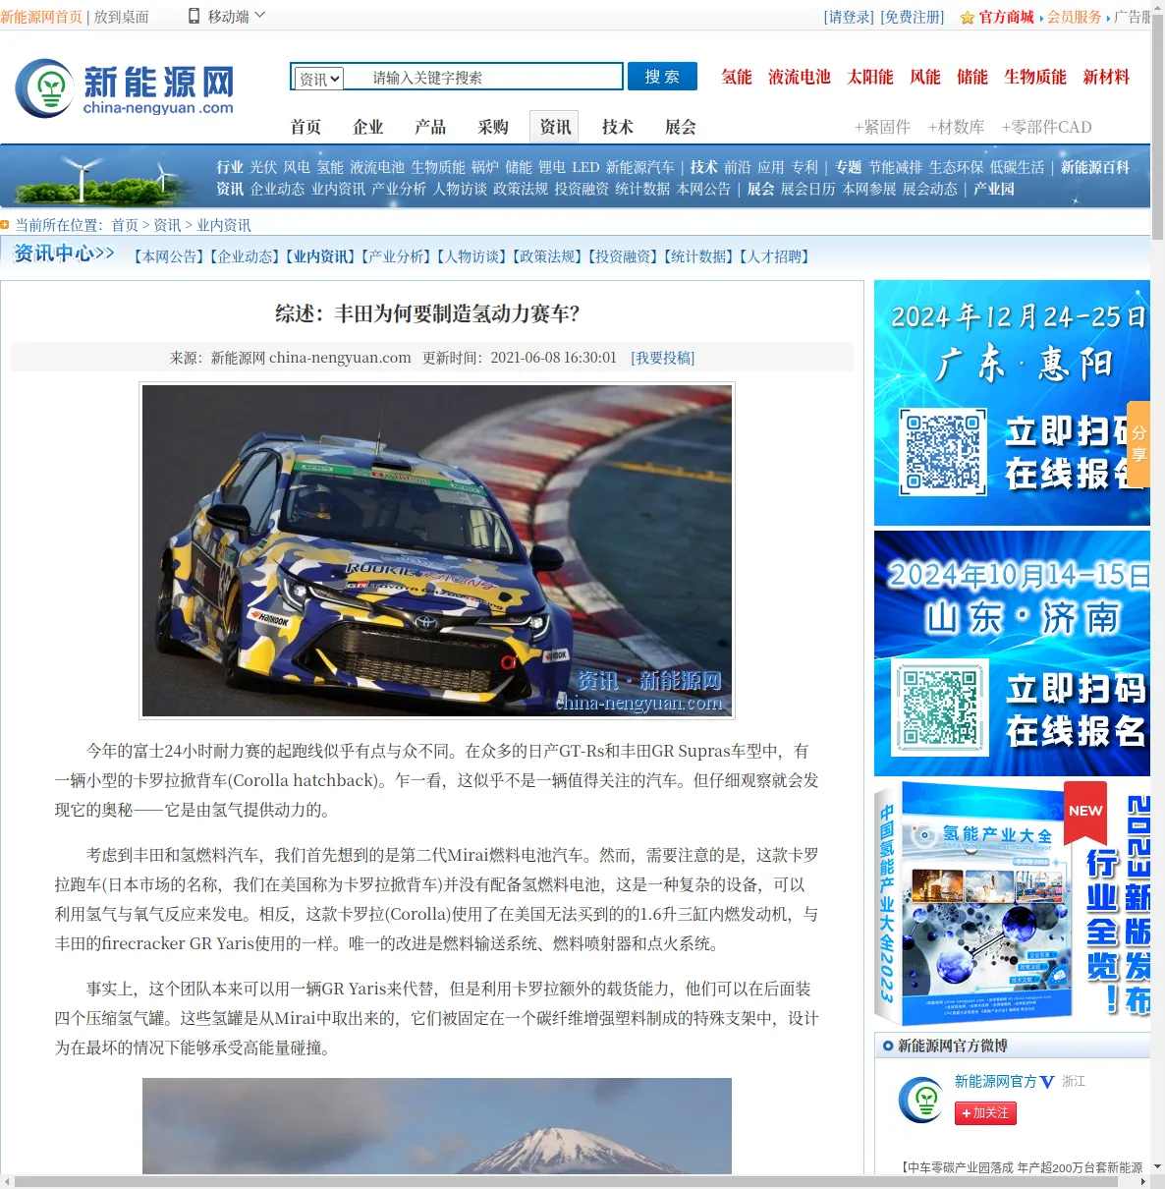This screenshot has height=1189, width=1165.
Task: Click the 分享 share side tab
Action: coord(1138,444)
